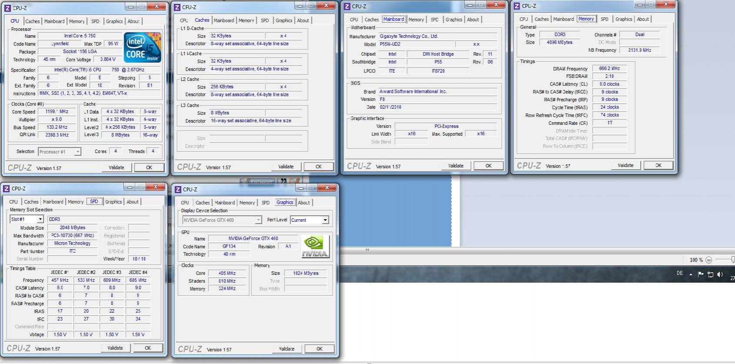Open About tab in Memory window
The image size is (735, 364).
point(643,19)
